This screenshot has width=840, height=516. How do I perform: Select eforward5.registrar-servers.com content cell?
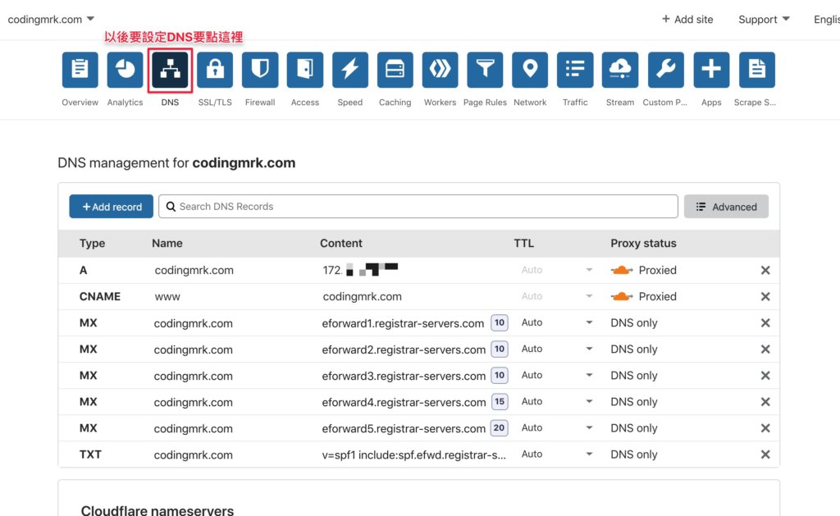[x=404, y=428]
